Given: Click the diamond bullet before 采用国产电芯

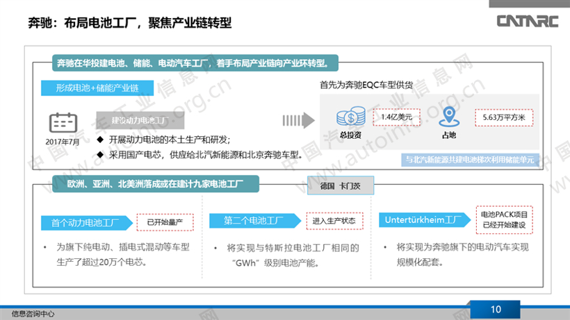Looking at the screenshot, I should coord(100,153).
